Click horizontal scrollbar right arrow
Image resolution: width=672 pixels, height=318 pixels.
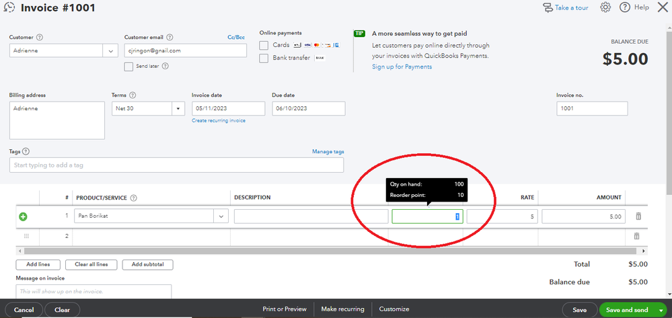click(x=644, y=251)
